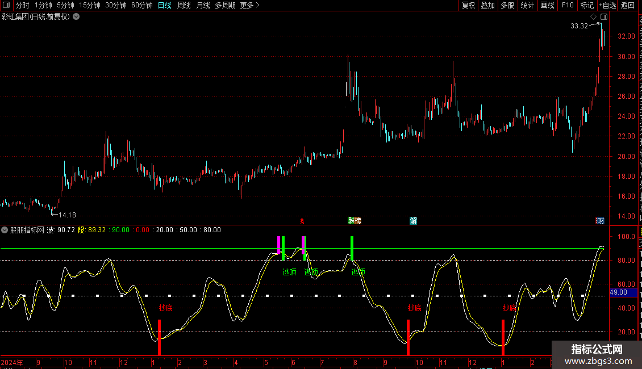Open the F10 company info

[x=567, y=5]
